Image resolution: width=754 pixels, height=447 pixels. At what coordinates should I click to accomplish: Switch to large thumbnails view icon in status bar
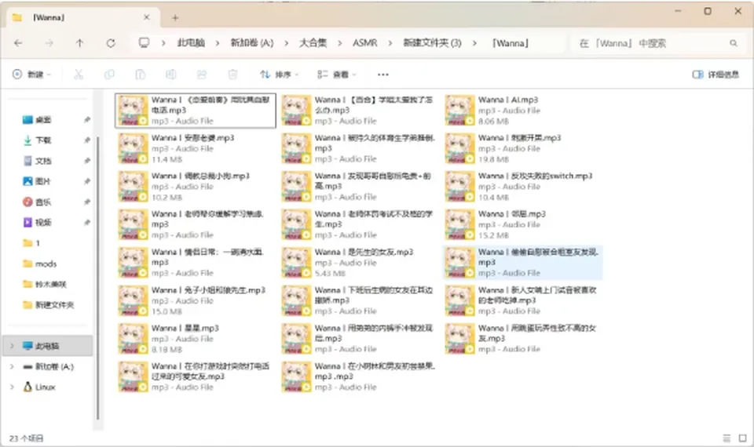pos(742,438)
